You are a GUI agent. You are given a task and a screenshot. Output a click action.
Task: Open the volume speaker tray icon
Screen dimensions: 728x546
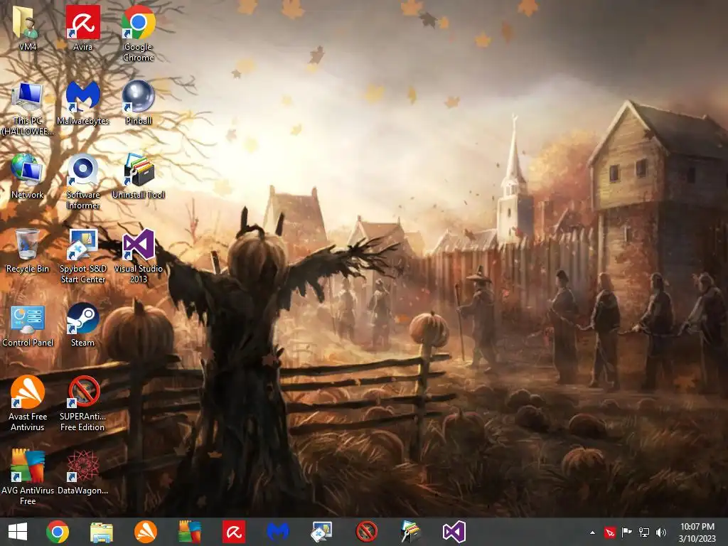(x=661, y=532)
